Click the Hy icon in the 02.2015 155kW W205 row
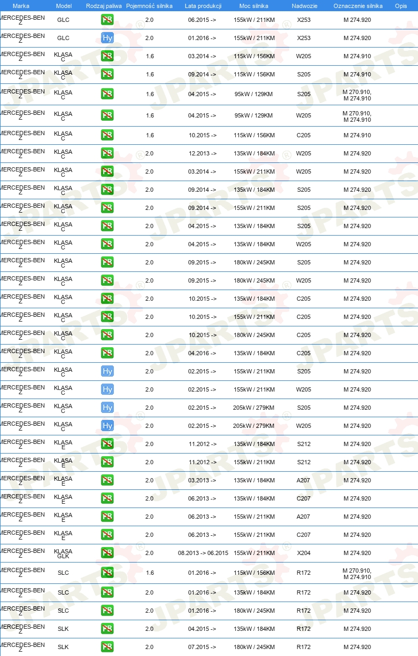Screen dimensions: 418x656 107,390
